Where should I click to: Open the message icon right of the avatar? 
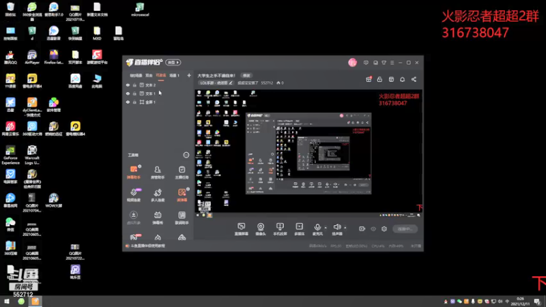pos(366,63)
